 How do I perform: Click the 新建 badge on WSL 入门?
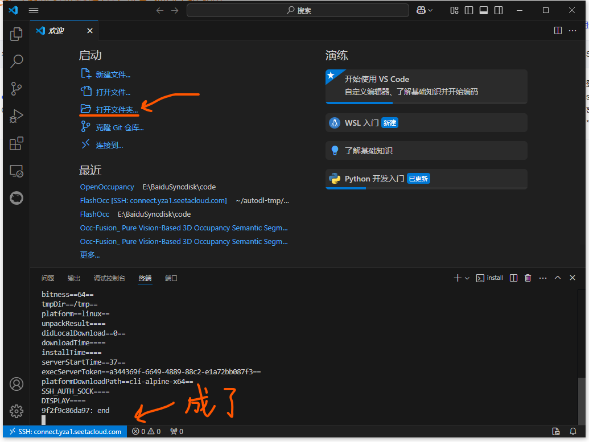click(x=389, y=123)
